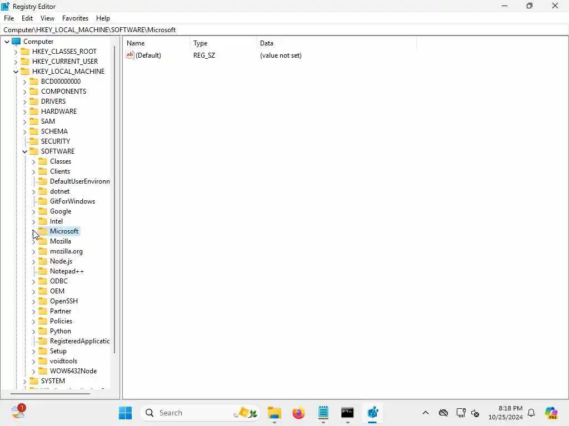Expand the Google key chevron

[33, 211]
